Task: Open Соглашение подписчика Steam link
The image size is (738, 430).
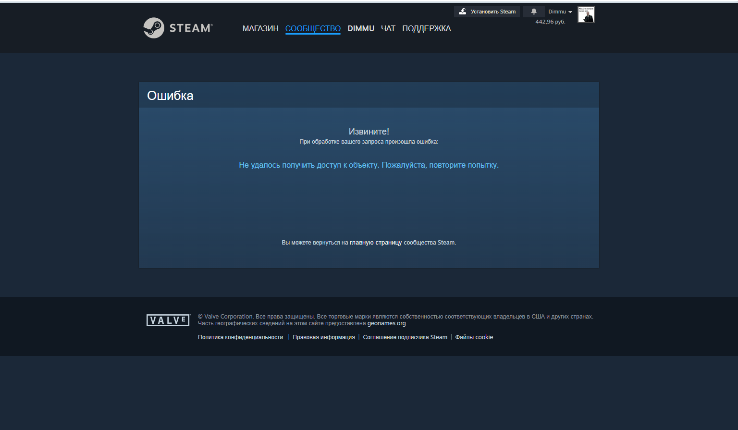Action: click(x=405, y=337)
